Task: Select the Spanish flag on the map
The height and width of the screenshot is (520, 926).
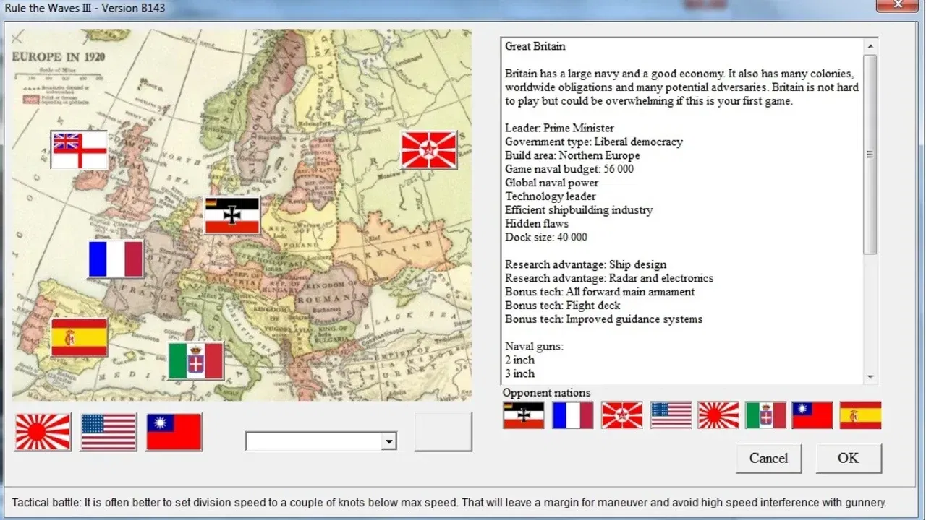Action: [x=78, y=337]
